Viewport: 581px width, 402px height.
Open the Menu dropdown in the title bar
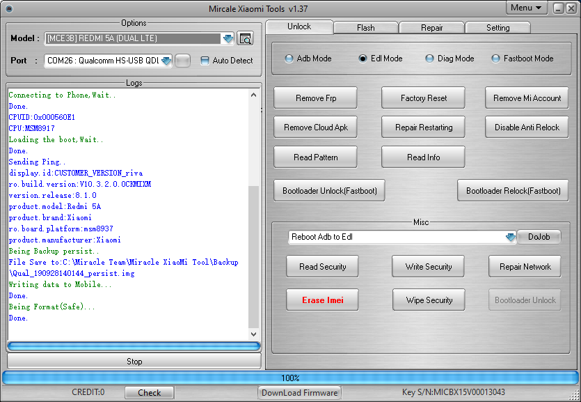click(526, 8)
